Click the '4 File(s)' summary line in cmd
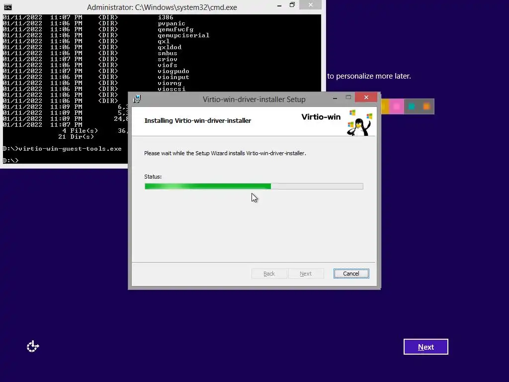This screenshot has height=382, width=509. 80,131
